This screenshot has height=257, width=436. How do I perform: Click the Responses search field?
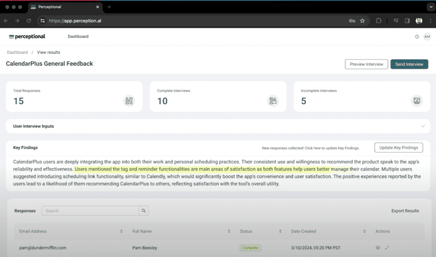pos(90,211)
